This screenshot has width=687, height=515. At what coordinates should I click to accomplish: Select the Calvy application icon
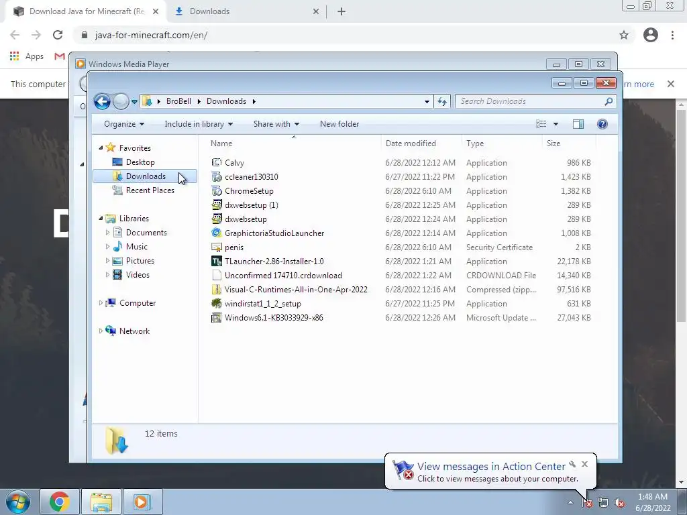click(217, 162)
